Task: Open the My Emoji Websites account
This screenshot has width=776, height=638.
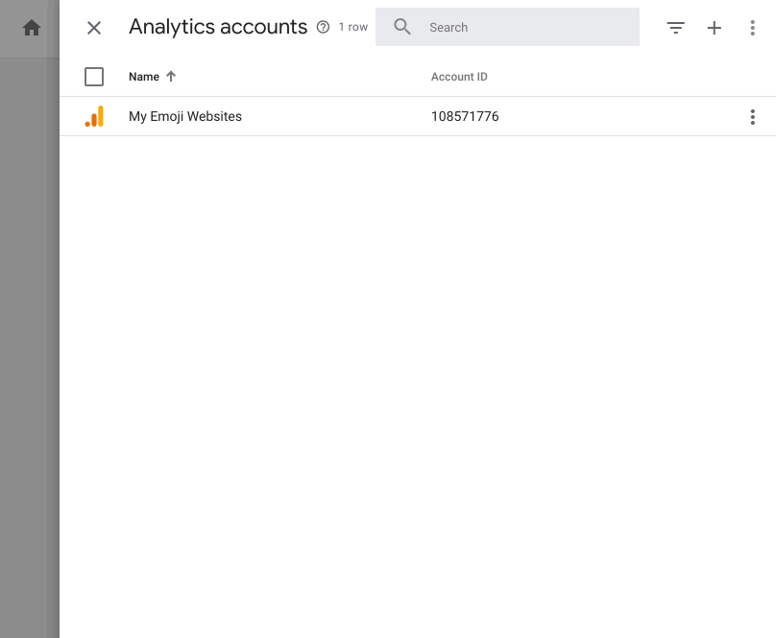Action: 185,117
